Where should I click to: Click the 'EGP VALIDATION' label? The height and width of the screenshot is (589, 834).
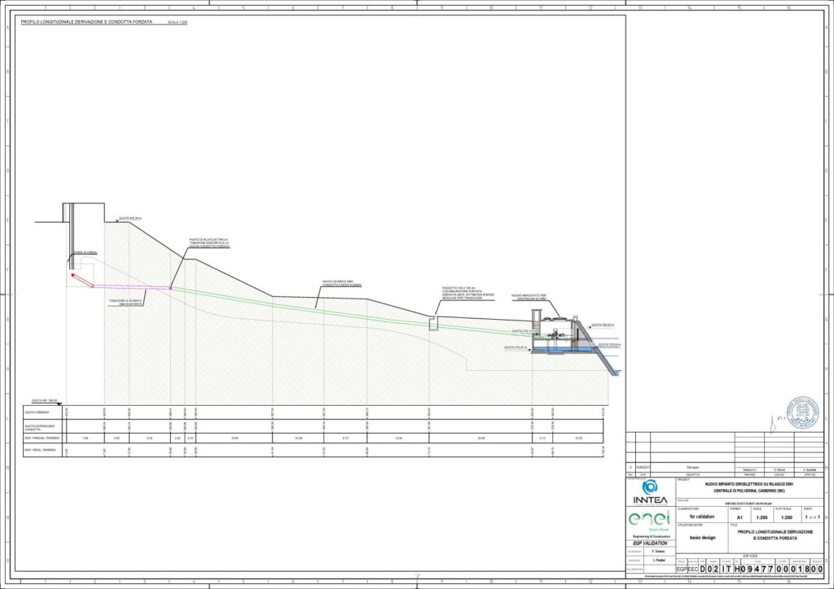649,542
